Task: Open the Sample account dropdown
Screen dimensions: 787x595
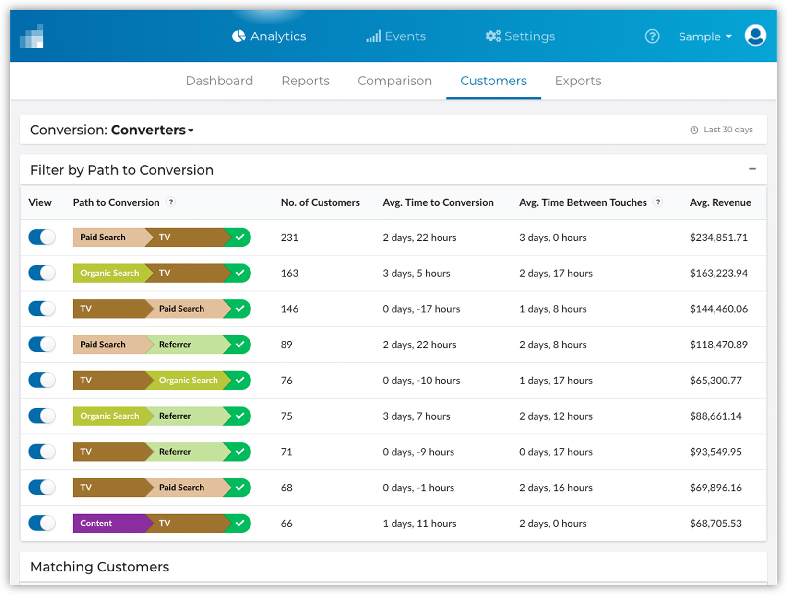Action: click(x=705, y=36)
